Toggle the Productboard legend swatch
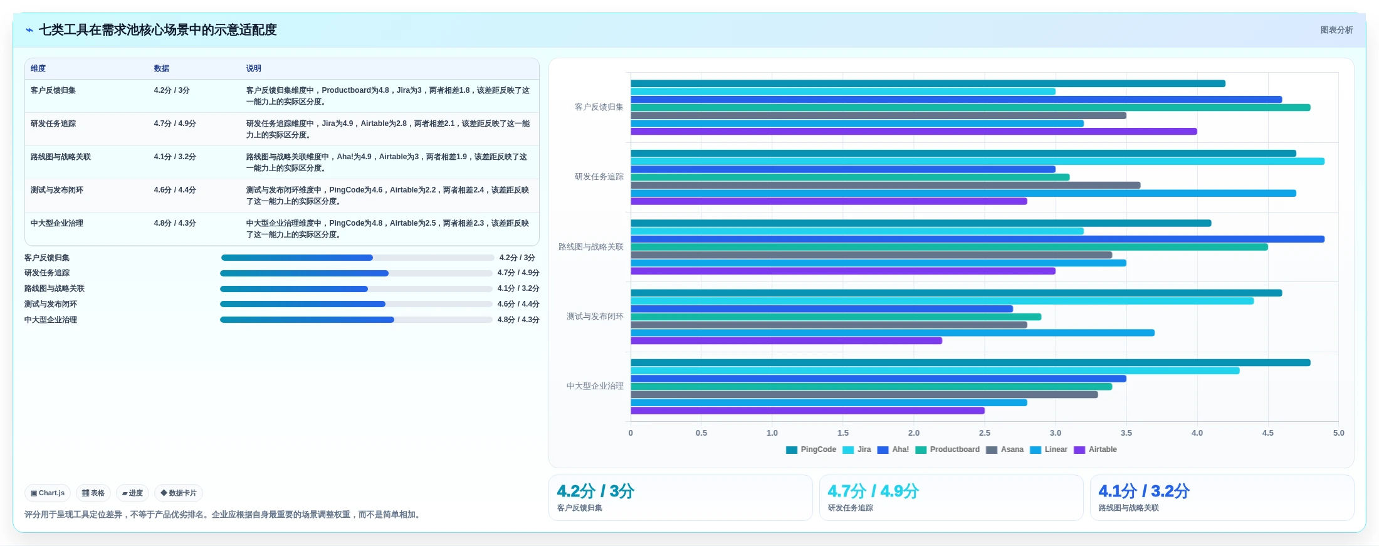Screen dimensions: 1379x546 click(921, 450)
